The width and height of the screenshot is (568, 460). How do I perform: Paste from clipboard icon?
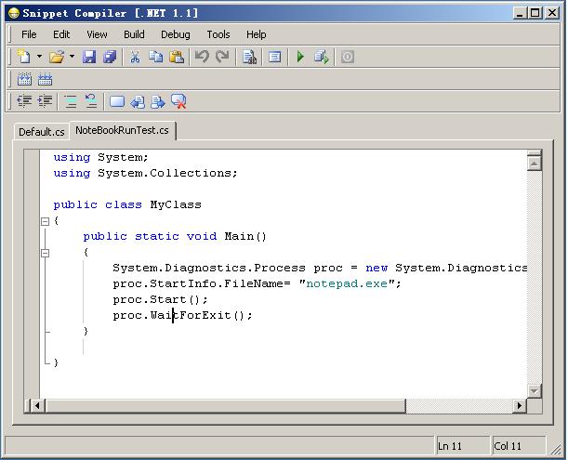(177, 57)
